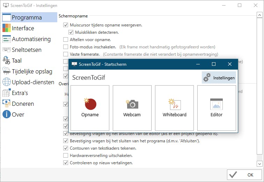This screenshot has width=264, height=182.
Task: Click the Webcam camera icon
Action: [x=132, y=104]
